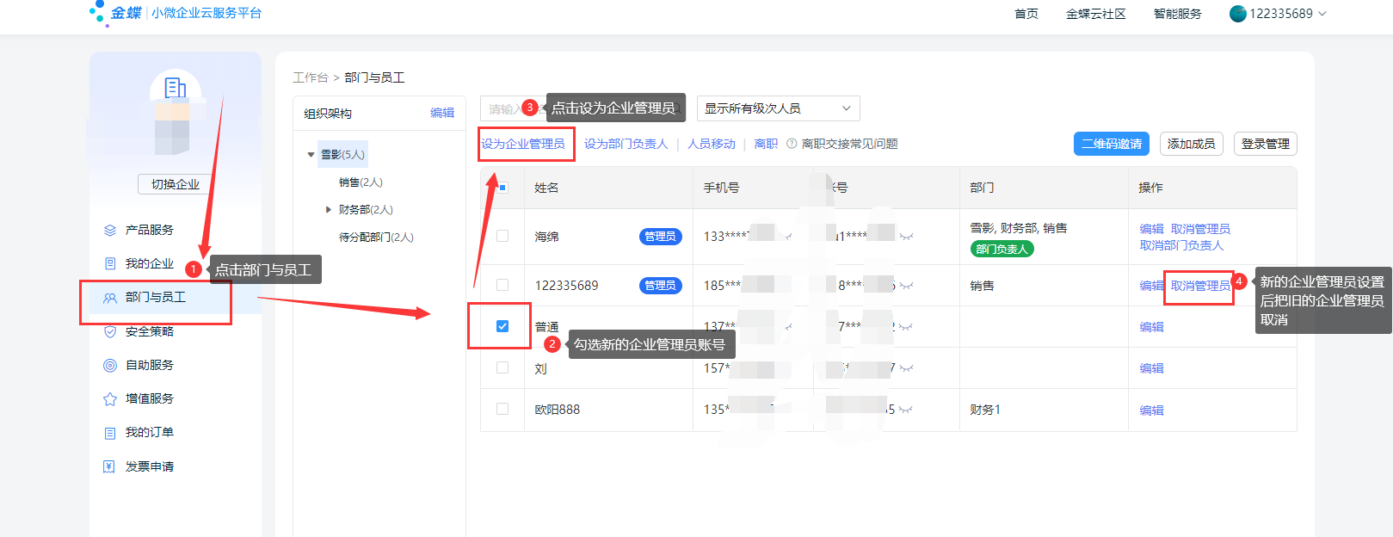Click the member search input field
This screenshot has height=537, width=1393.
[583, 108]
